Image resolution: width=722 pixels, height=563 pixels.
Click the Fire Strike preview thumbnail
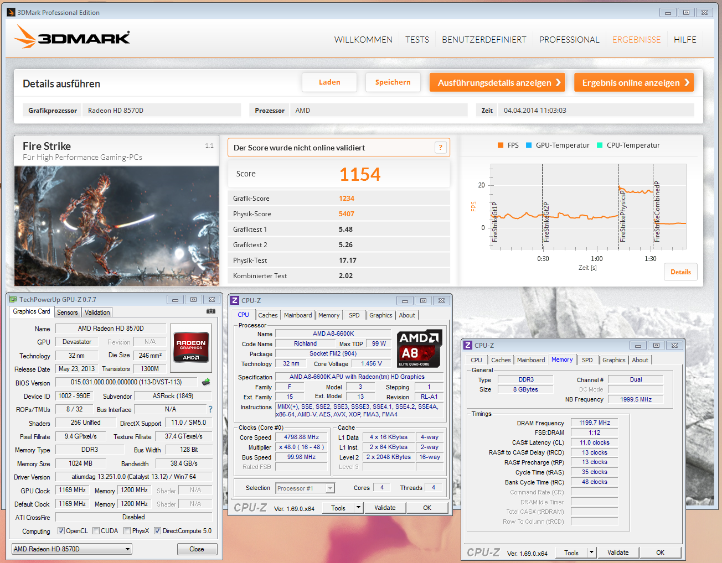[116, 226]
